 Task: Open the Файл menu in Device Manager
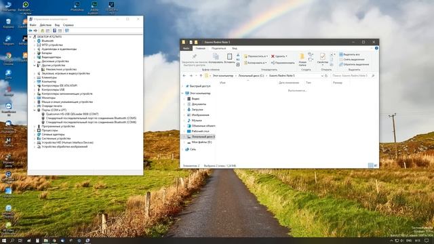click(33, 25)
